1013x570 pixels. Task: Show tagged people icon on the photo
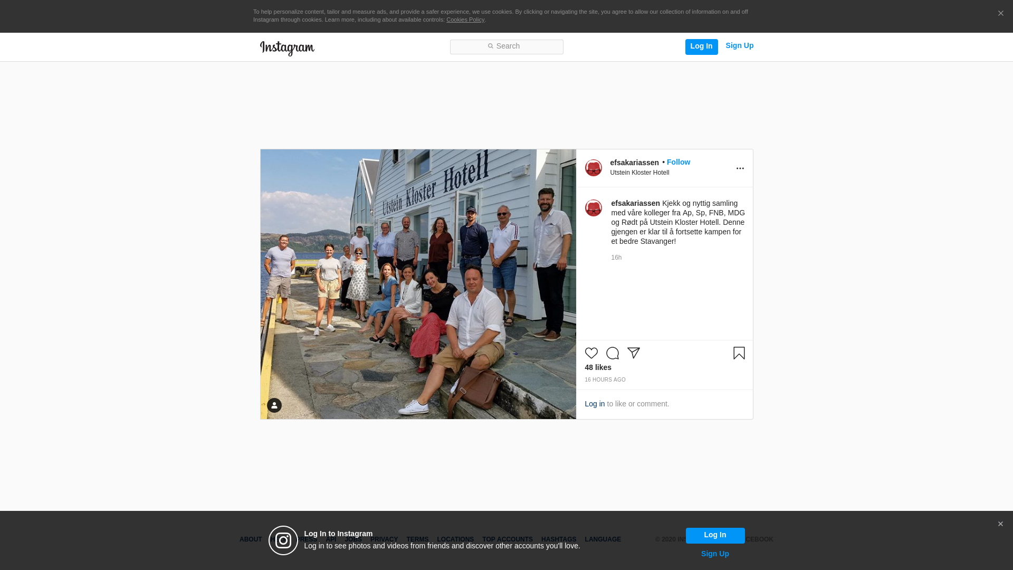pyautogui.click(x=274, y=405)
